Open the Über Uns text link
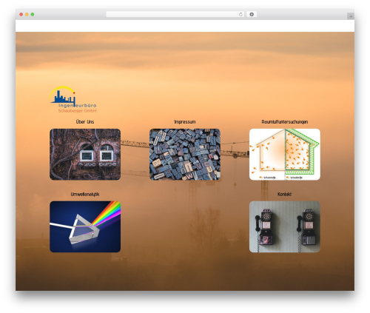370x313 pixels. point(85,121)
